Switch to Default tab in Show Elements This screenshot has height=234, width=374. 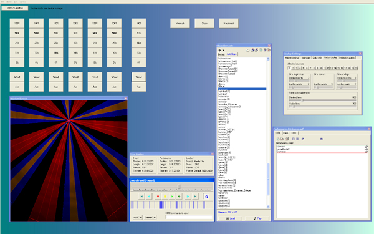click(221, 54)
